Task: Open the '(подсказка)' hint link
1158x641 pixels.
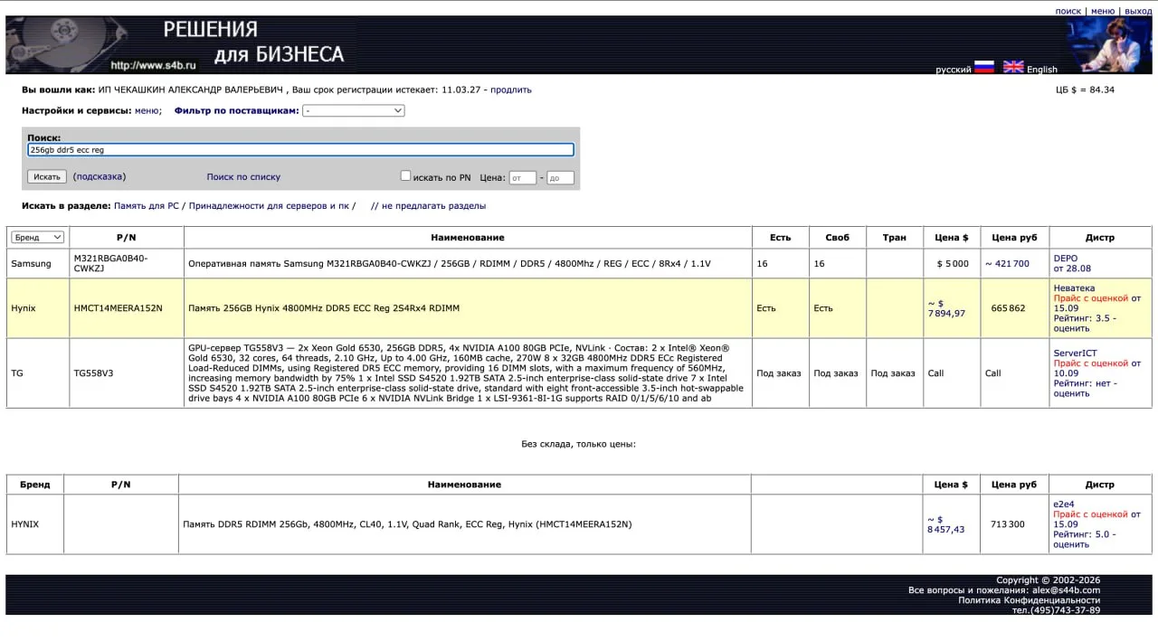Action: tap(100, 176)
